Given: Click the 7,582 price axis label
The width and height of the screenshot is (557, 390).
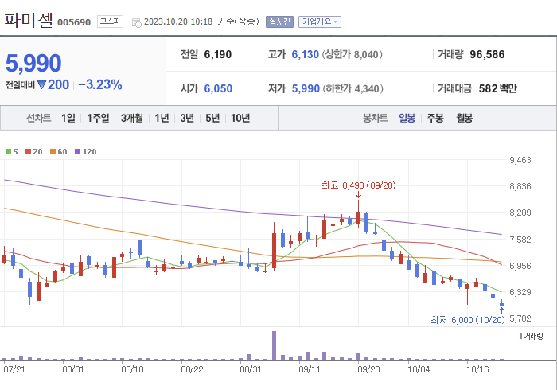Looking at the screenshot, I should click(520, 240).
